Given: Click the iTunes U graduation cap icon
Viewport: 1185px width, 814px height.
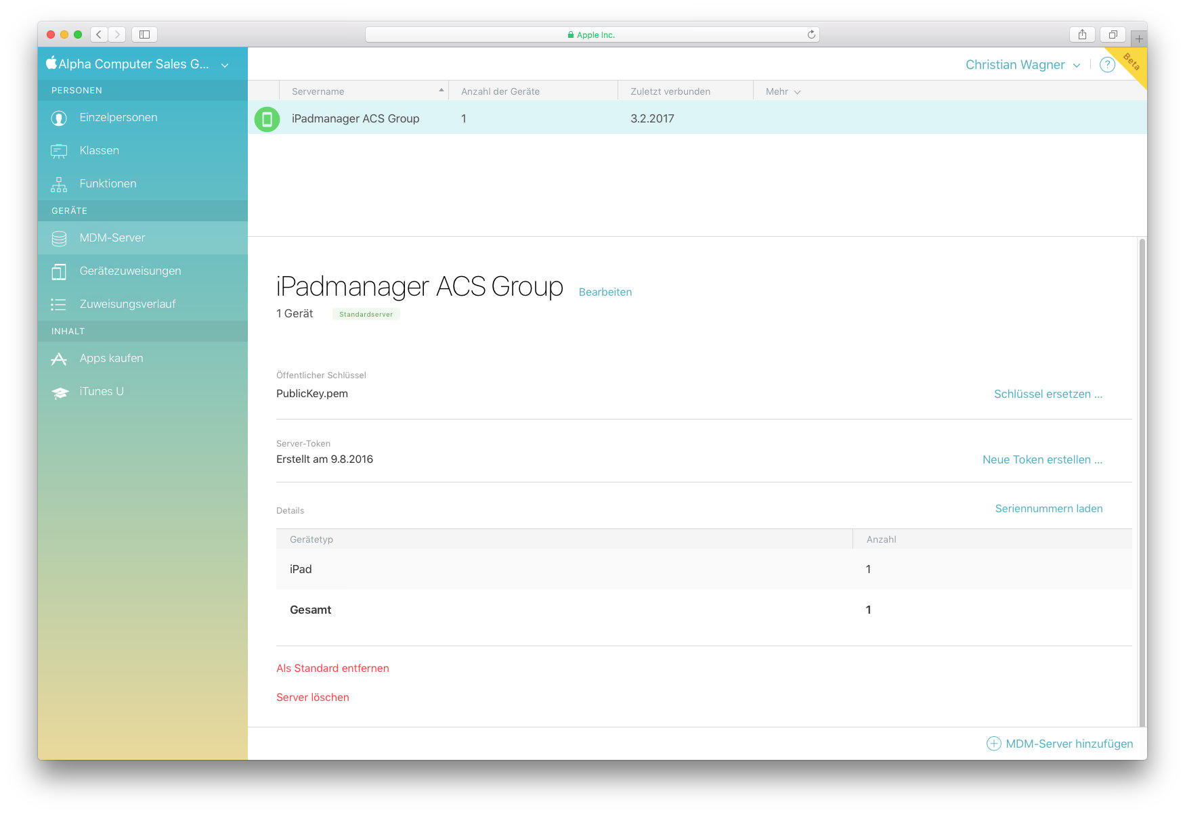Looking at the screenshot, I should point(60,392).
